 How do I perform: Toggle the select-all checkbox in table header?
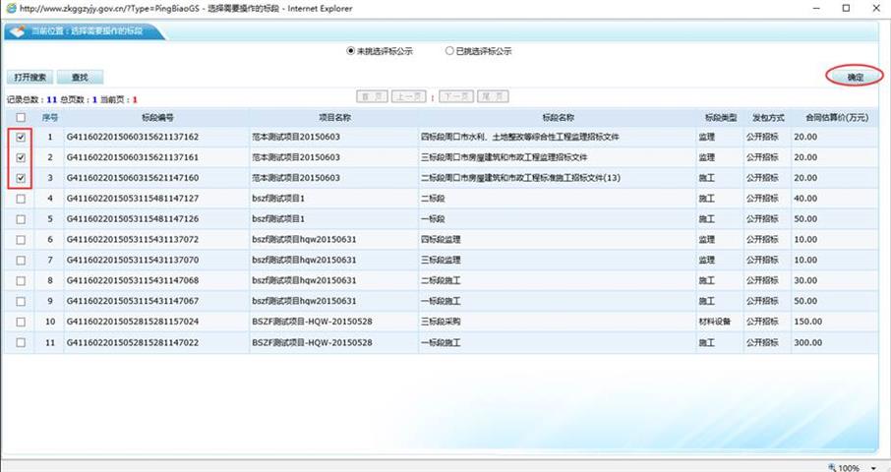coord(21,117)
